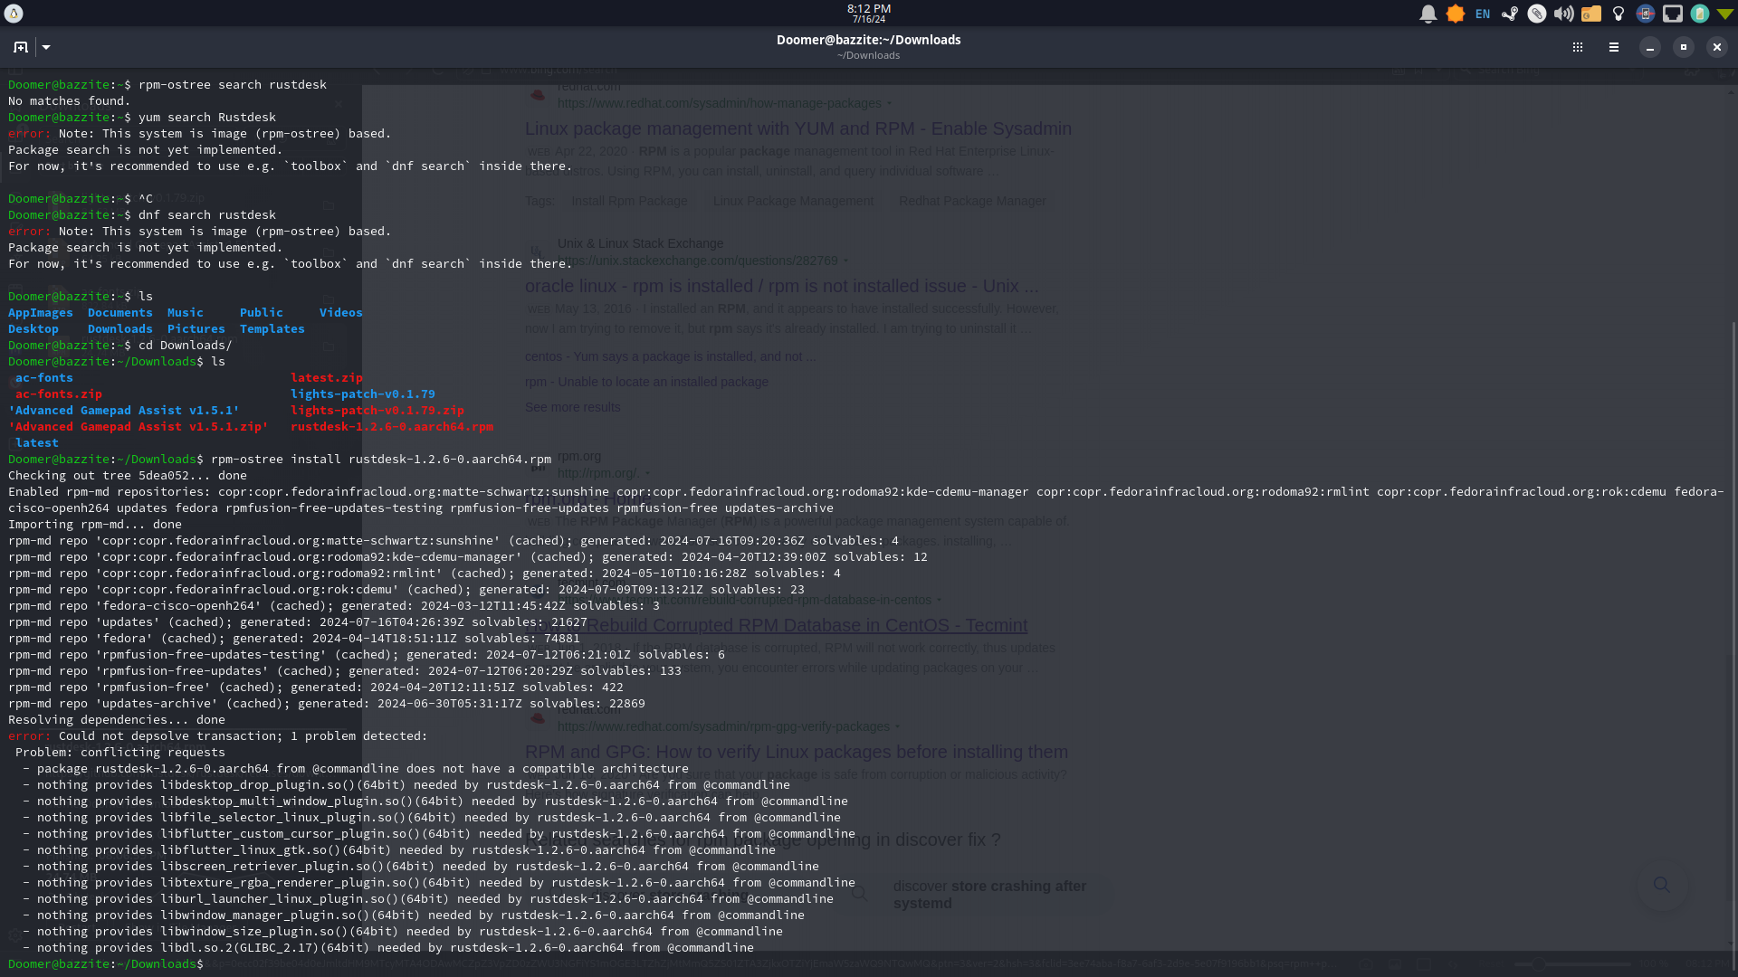The height and width of the screenshot is (977, 1738).
Task: Open the application launcher at top-left
Action: pyautogui.click(x=14, y=14)
